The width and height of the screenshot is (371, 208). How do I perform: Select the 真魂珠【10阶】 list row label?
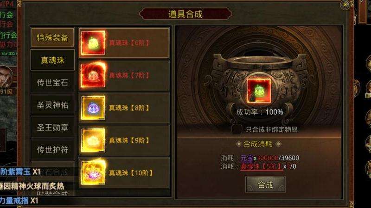[131, 173]
